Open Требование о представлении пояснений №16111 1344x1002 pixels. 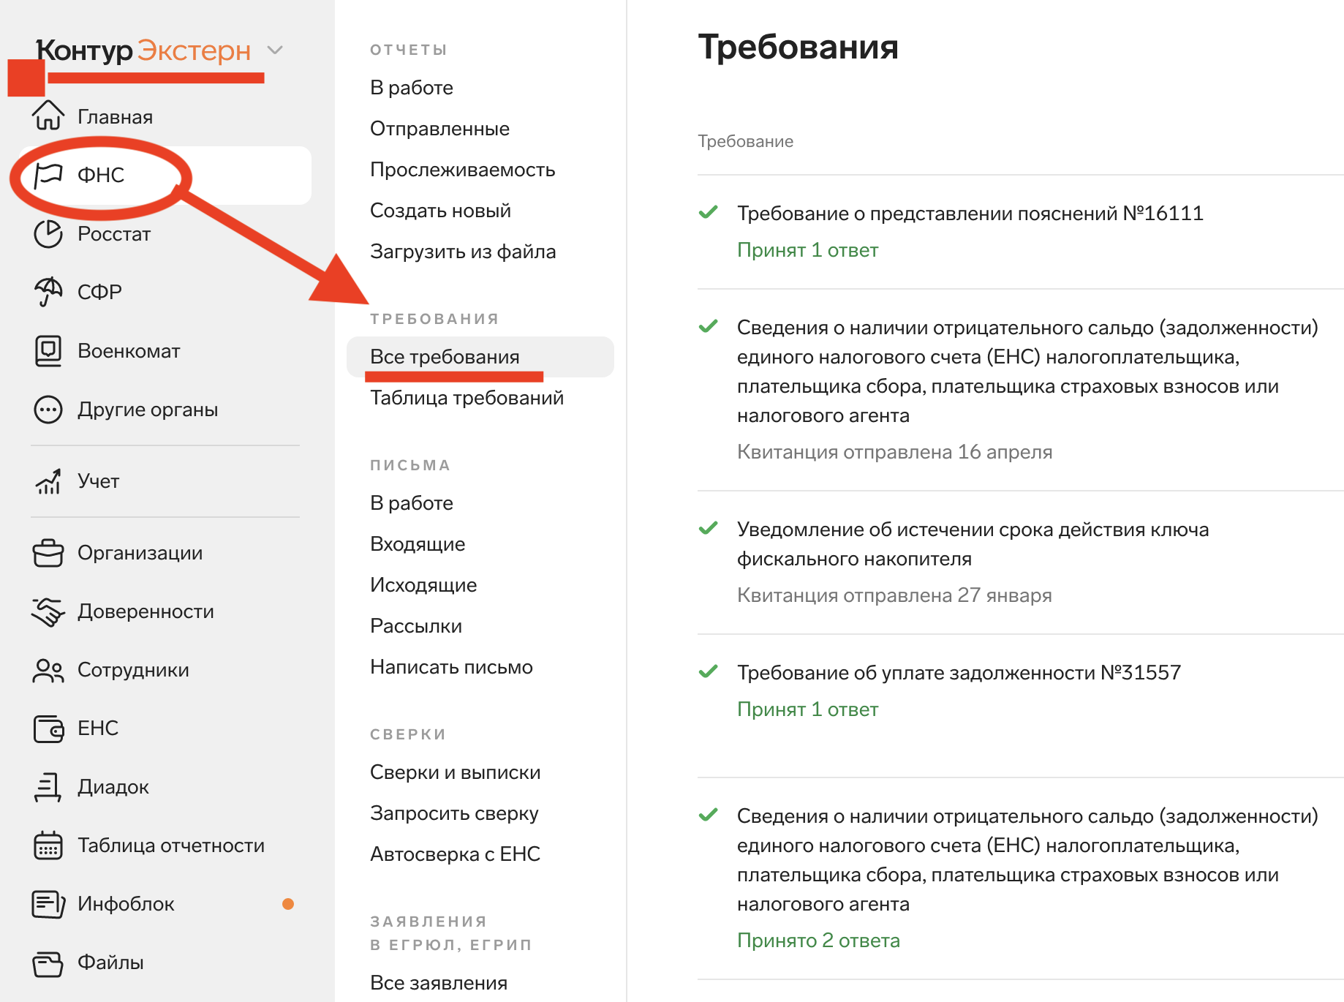[x=970, y=214]
